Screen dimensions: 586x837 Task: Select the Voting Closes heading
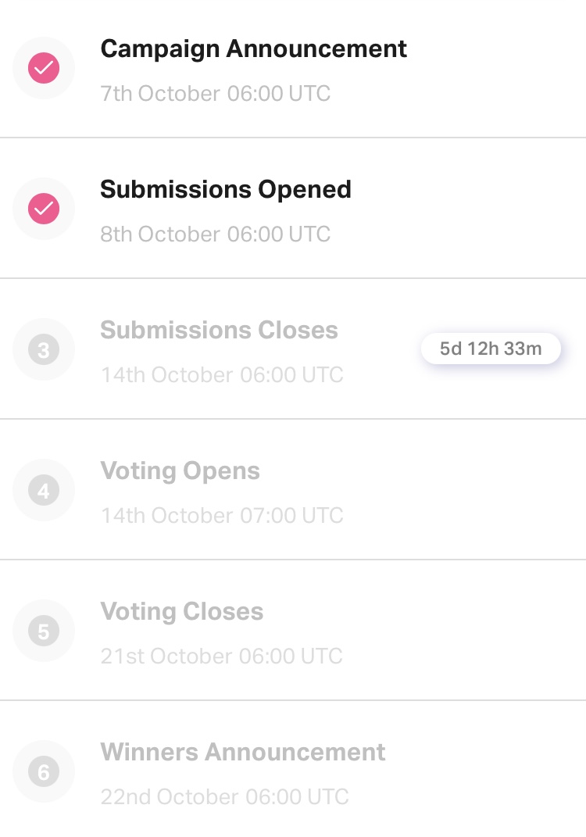[x=182, y=611]
